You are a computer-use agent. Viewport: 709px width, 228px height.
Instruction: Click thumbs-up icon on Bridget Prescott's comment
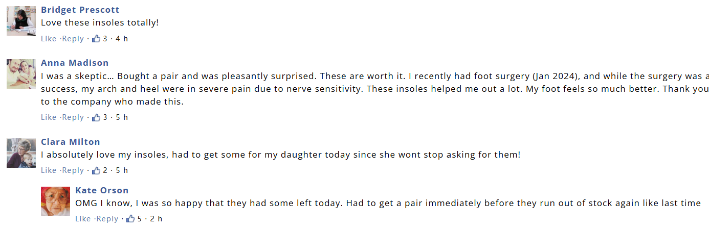[96, 39]
